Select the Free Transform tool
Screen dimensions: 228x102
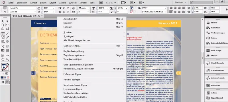click(x=7, y=46)
